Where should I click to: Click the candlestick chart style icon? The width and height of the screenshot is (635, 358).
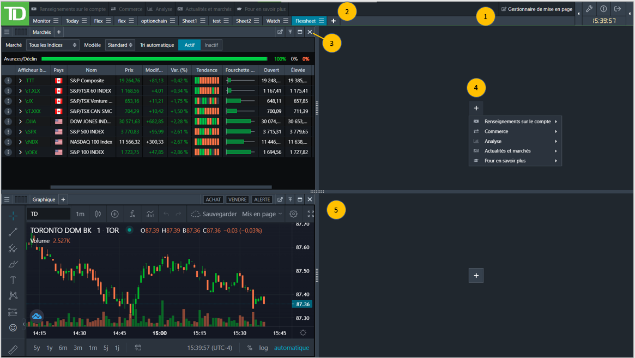pos(98,214)
